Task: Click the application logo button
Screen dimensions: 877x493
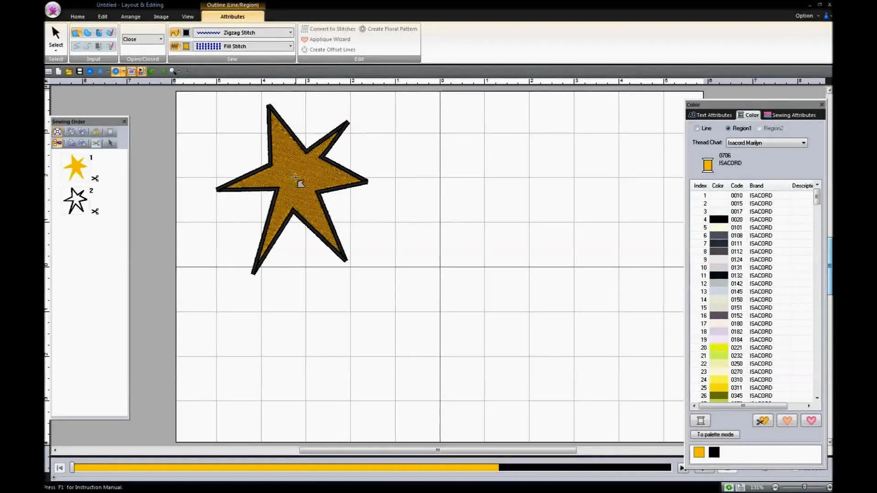Action: tap(53, 9)
